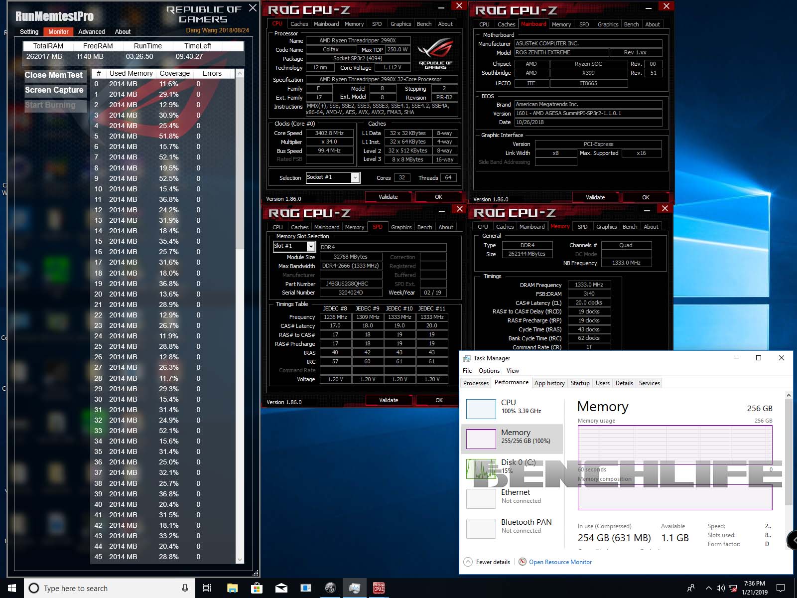Click the Open Resource Monitor link
The width and height of the screenshot is (797, 598).
(x=560, y=562)
